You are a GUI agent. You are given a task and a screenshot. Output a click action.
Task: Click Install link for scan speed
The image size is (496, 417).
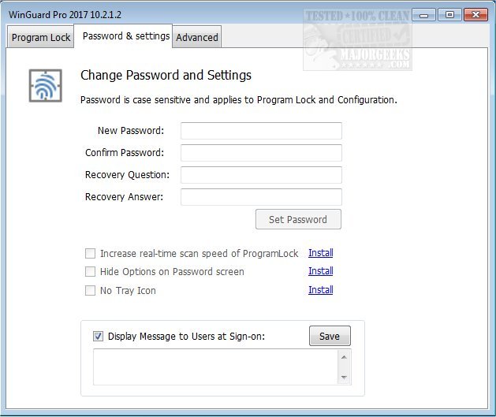point(320,253)
